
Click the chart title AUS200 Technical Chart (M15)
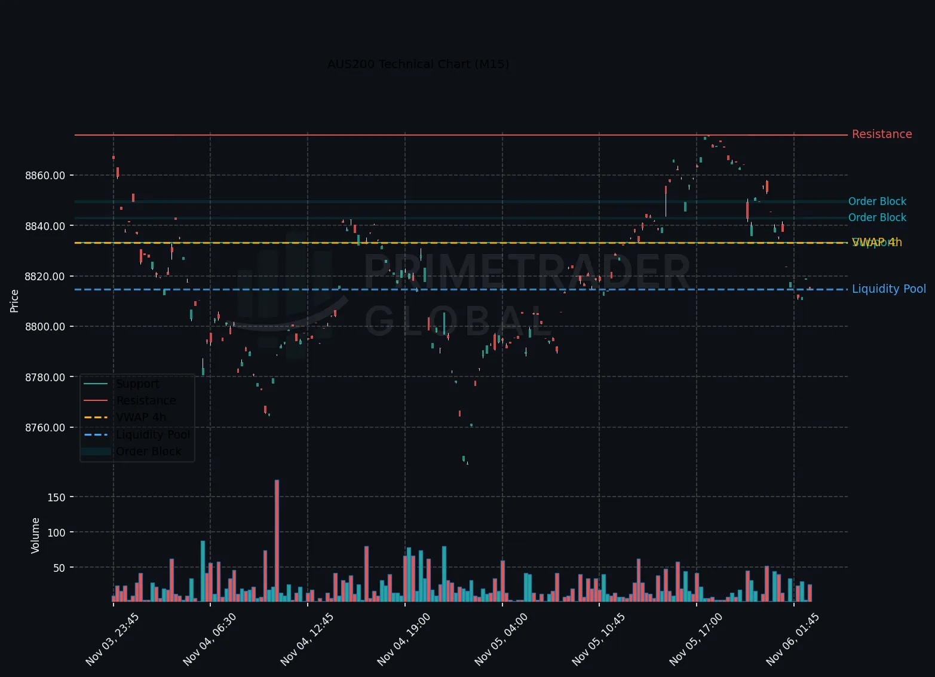pos(418,64)
